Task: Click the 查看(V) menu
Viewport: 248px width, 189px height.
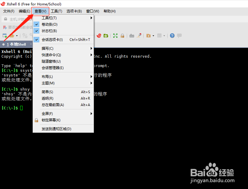Action: coord(40,11)
